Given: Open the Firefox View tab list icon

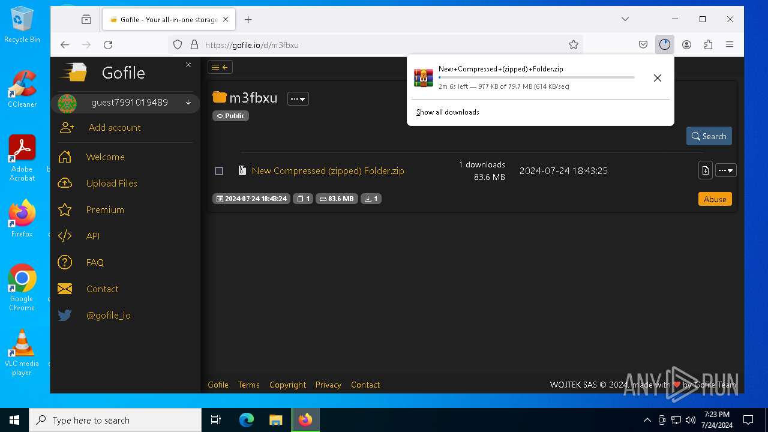Looking at the screenshot, I should click(86, 19).
